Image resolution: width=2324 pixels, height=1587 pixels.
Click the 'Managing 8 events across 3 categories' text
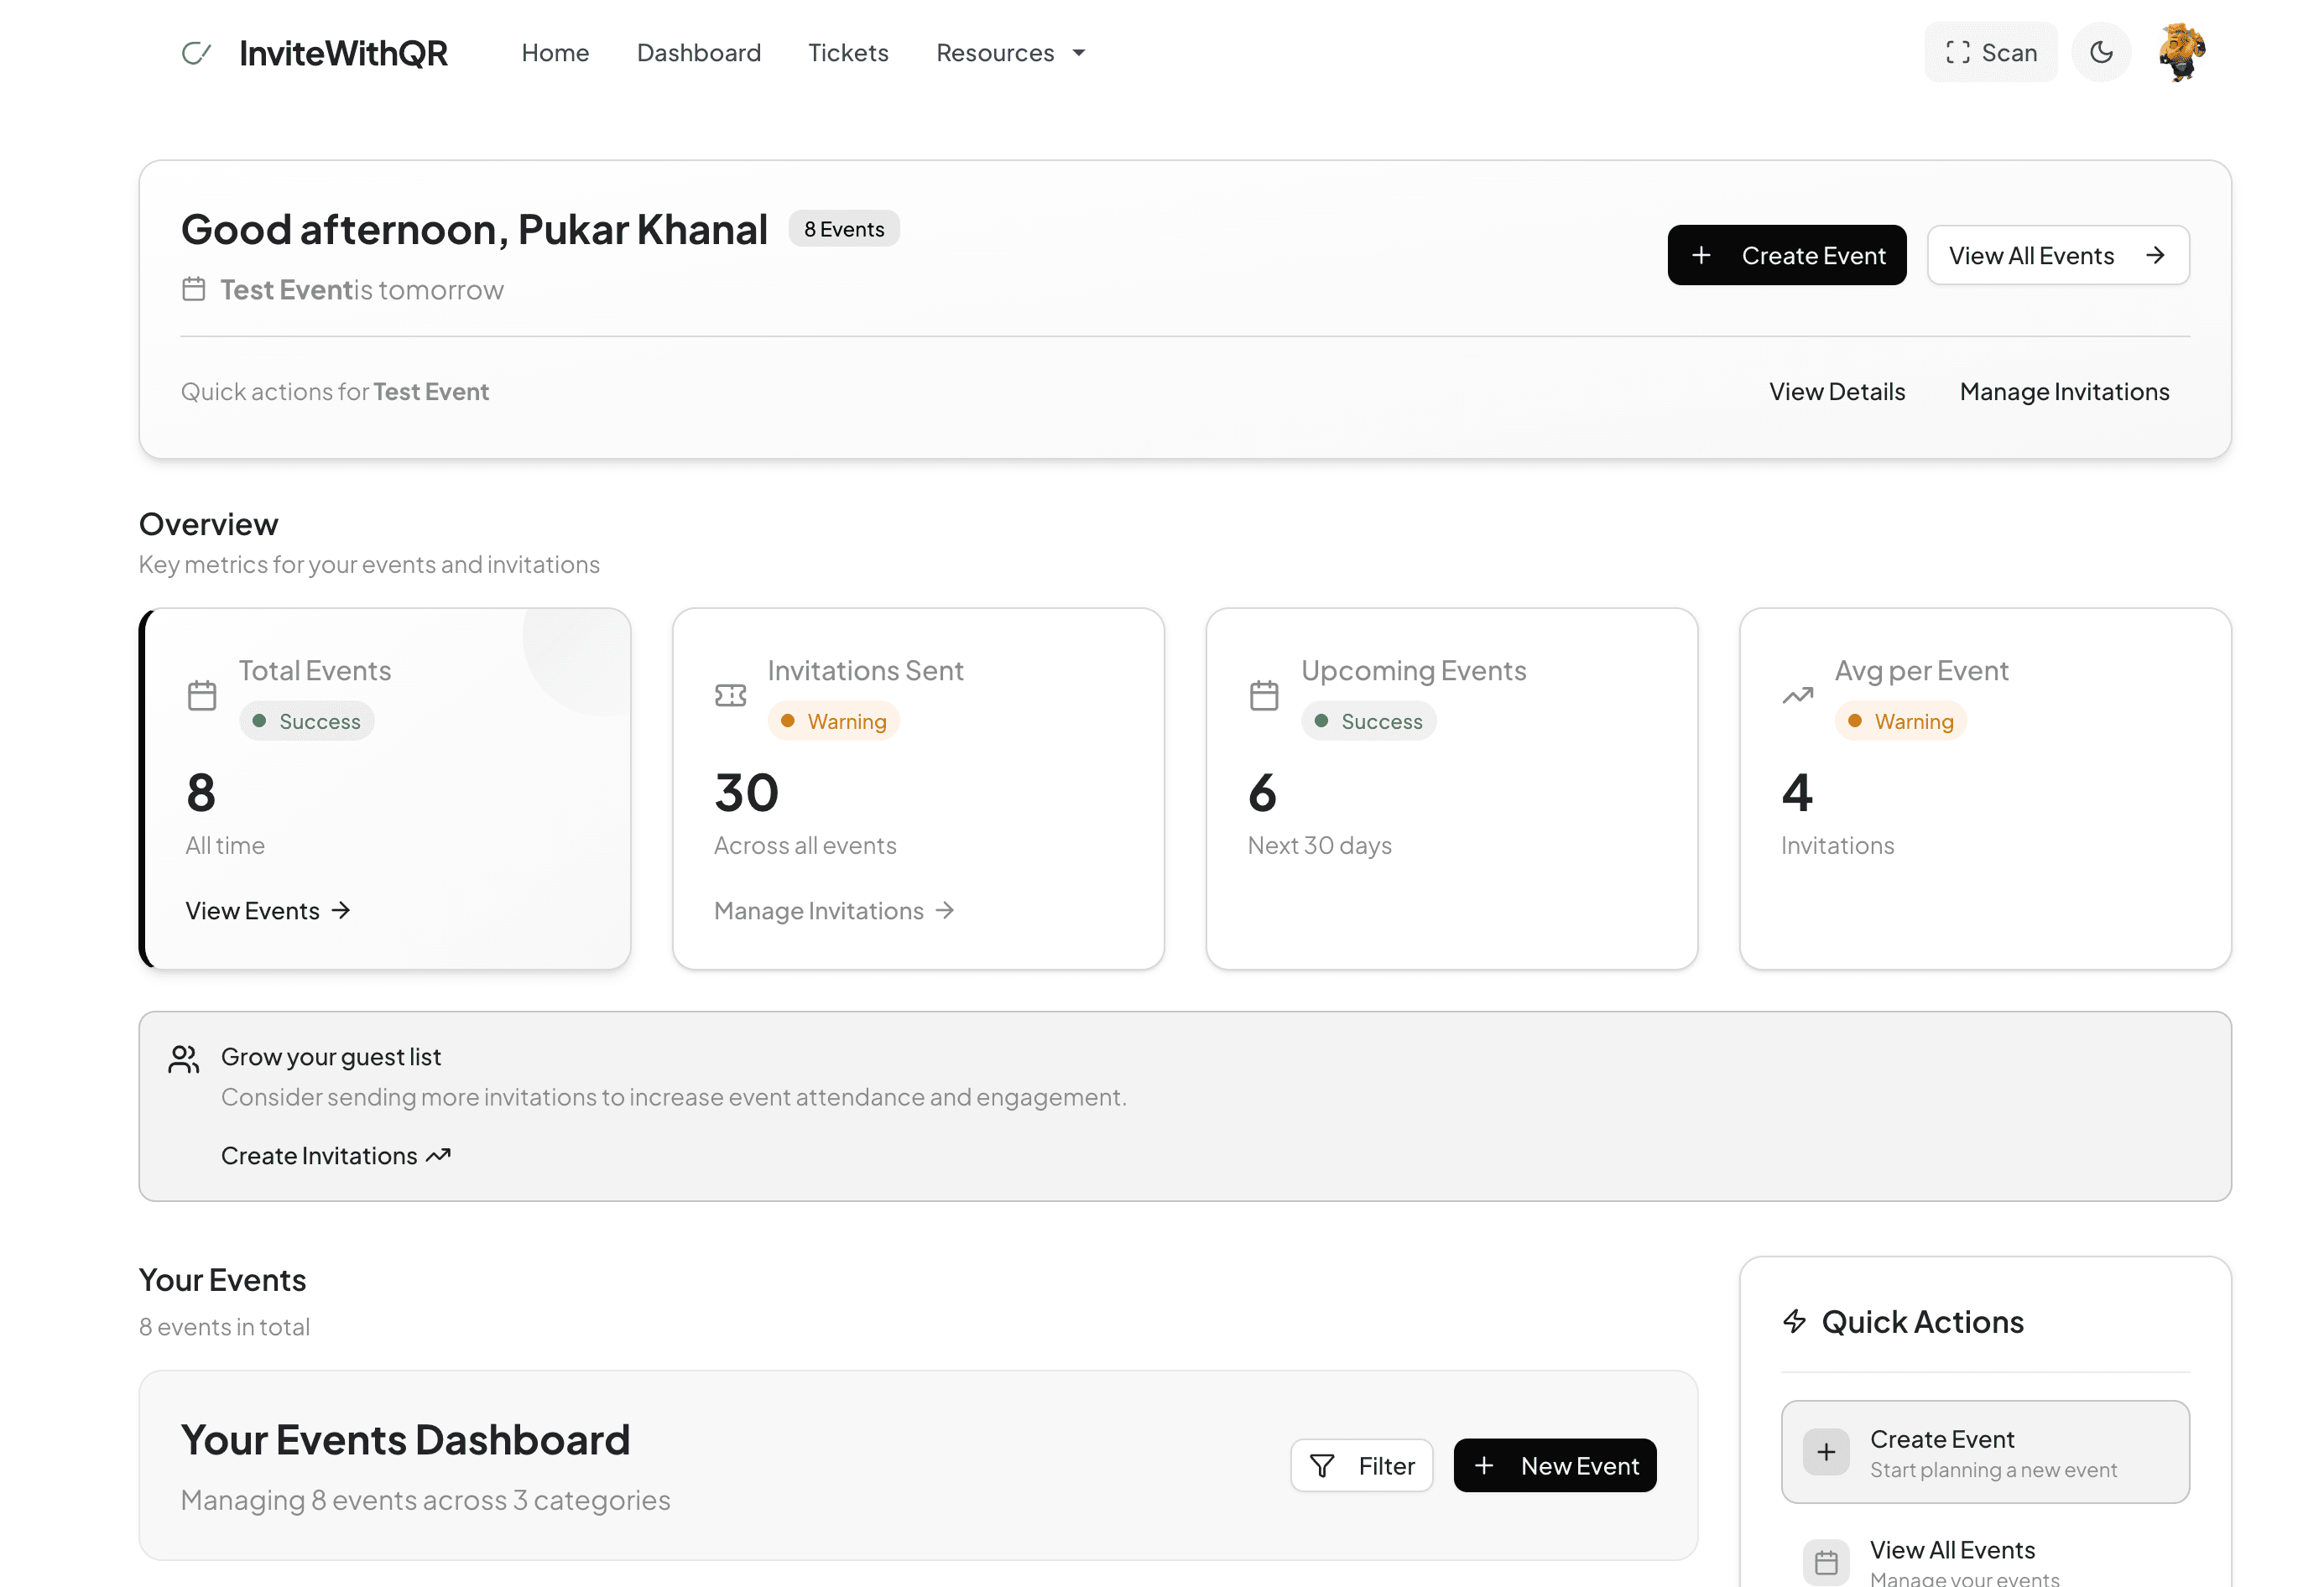click(425, 1500)
